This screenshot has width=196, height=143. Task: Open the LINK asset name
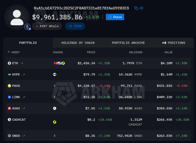tap(16, 97)
